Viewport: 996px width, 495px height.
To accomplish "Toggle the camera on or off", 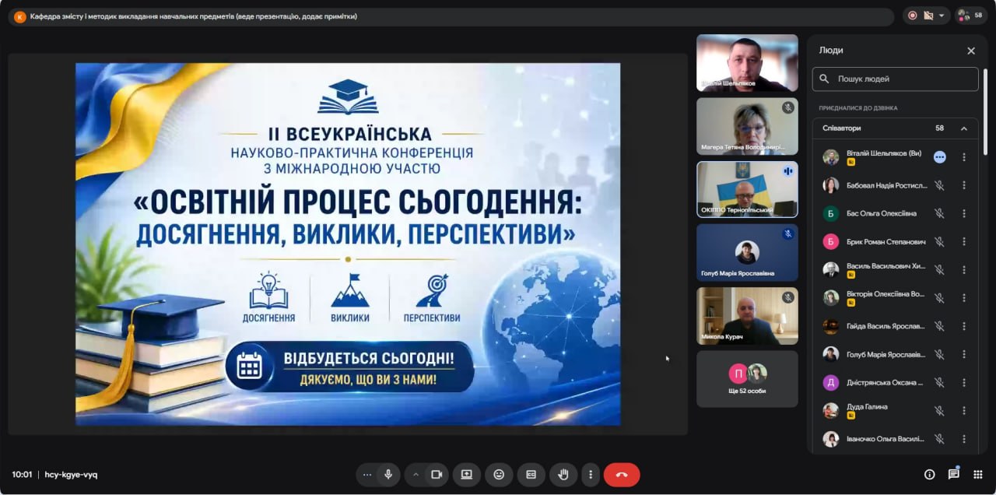I will point(437,474).
